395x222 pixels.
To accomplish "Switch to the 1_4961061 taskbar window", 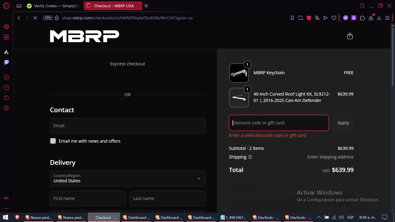I will point(234,217).
